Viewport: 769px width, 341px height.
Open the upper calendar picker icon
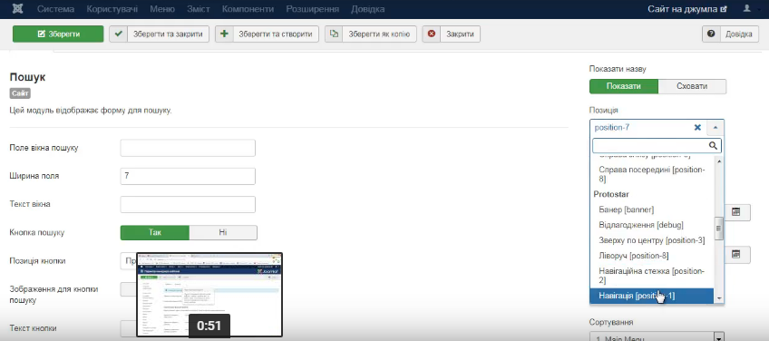[x=735, y=211]
